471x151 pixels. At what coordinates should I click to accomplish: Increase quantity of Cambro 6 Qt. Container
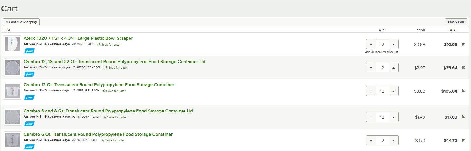click(393, 140)
